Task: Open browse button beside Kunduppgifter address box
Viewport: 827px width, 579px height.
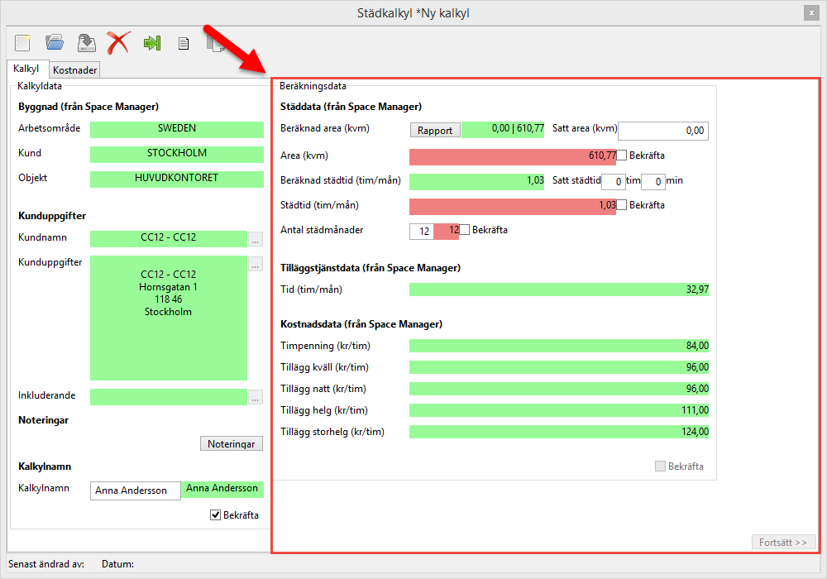Action: (256, 265)
